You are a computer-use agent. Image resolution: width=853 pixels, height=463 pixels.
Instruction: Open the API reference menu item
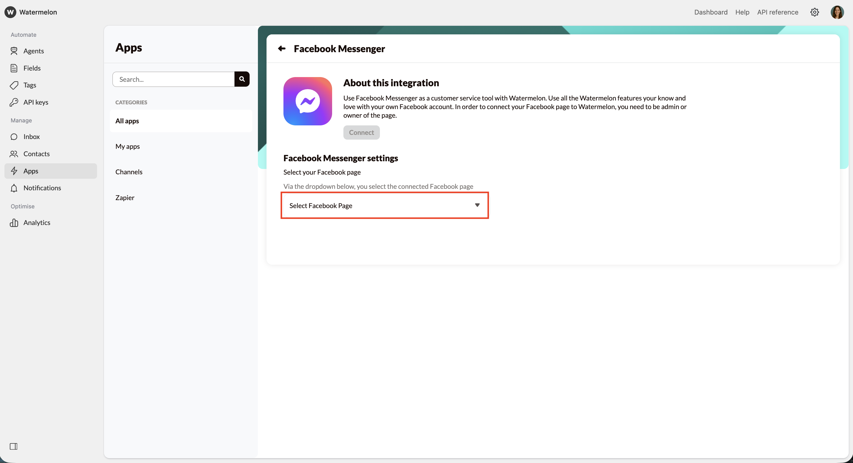point(778,12)
